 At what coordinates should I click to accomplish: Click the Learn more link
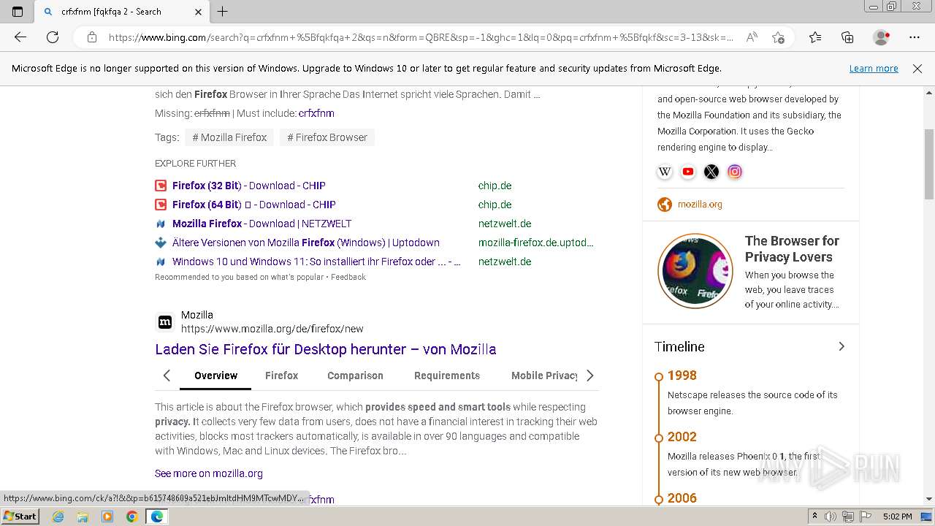pos(874,69)
